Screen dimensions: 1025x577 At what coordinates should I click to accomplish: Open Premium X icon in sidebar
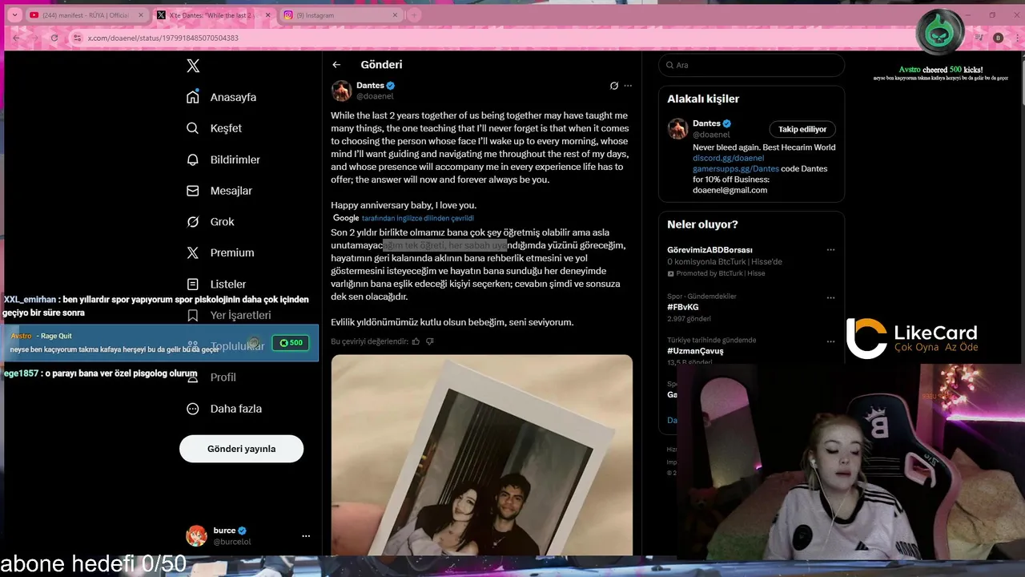click(x=192, y=252)
